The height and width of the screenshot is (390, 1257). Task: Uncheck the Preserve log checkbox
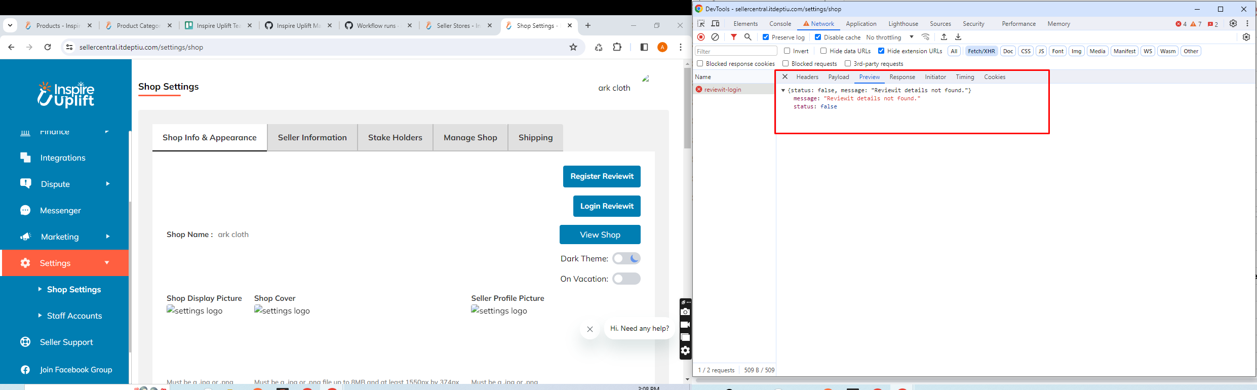pyautogui.click(x=766, y=37)
